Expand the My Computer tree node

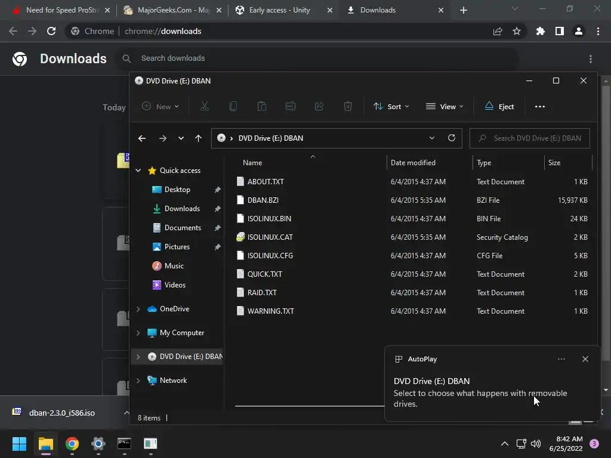click(x=138, y=333)
